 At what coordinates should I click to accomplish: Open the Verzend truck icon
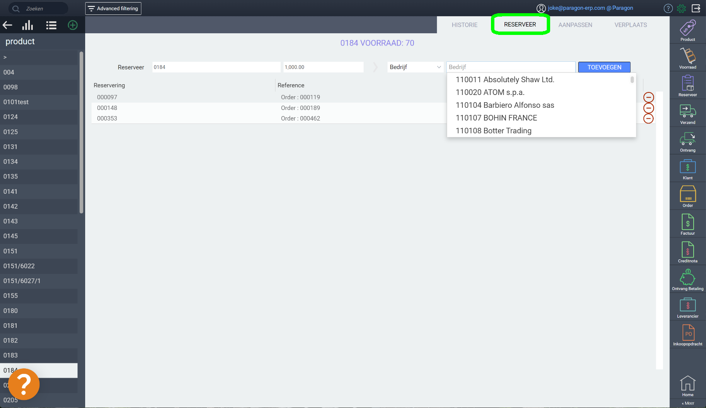pyautogui.click(x=688, y=111)
